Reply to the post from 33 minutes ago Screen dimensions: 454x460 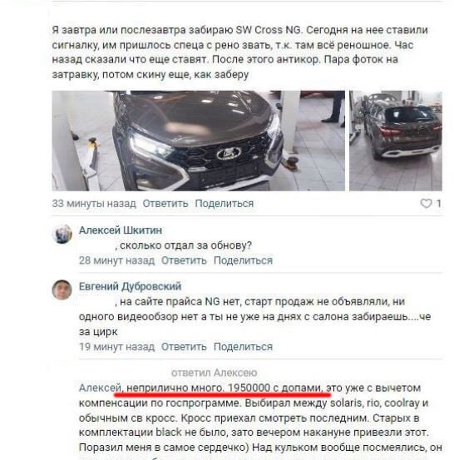tap(165, 204)
